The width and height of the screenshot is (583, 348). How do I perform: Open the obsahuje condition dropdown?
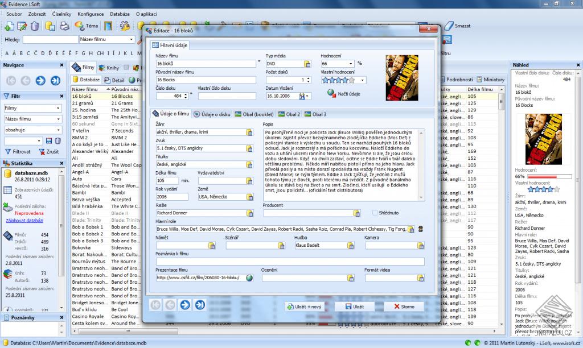pos(58,130)
